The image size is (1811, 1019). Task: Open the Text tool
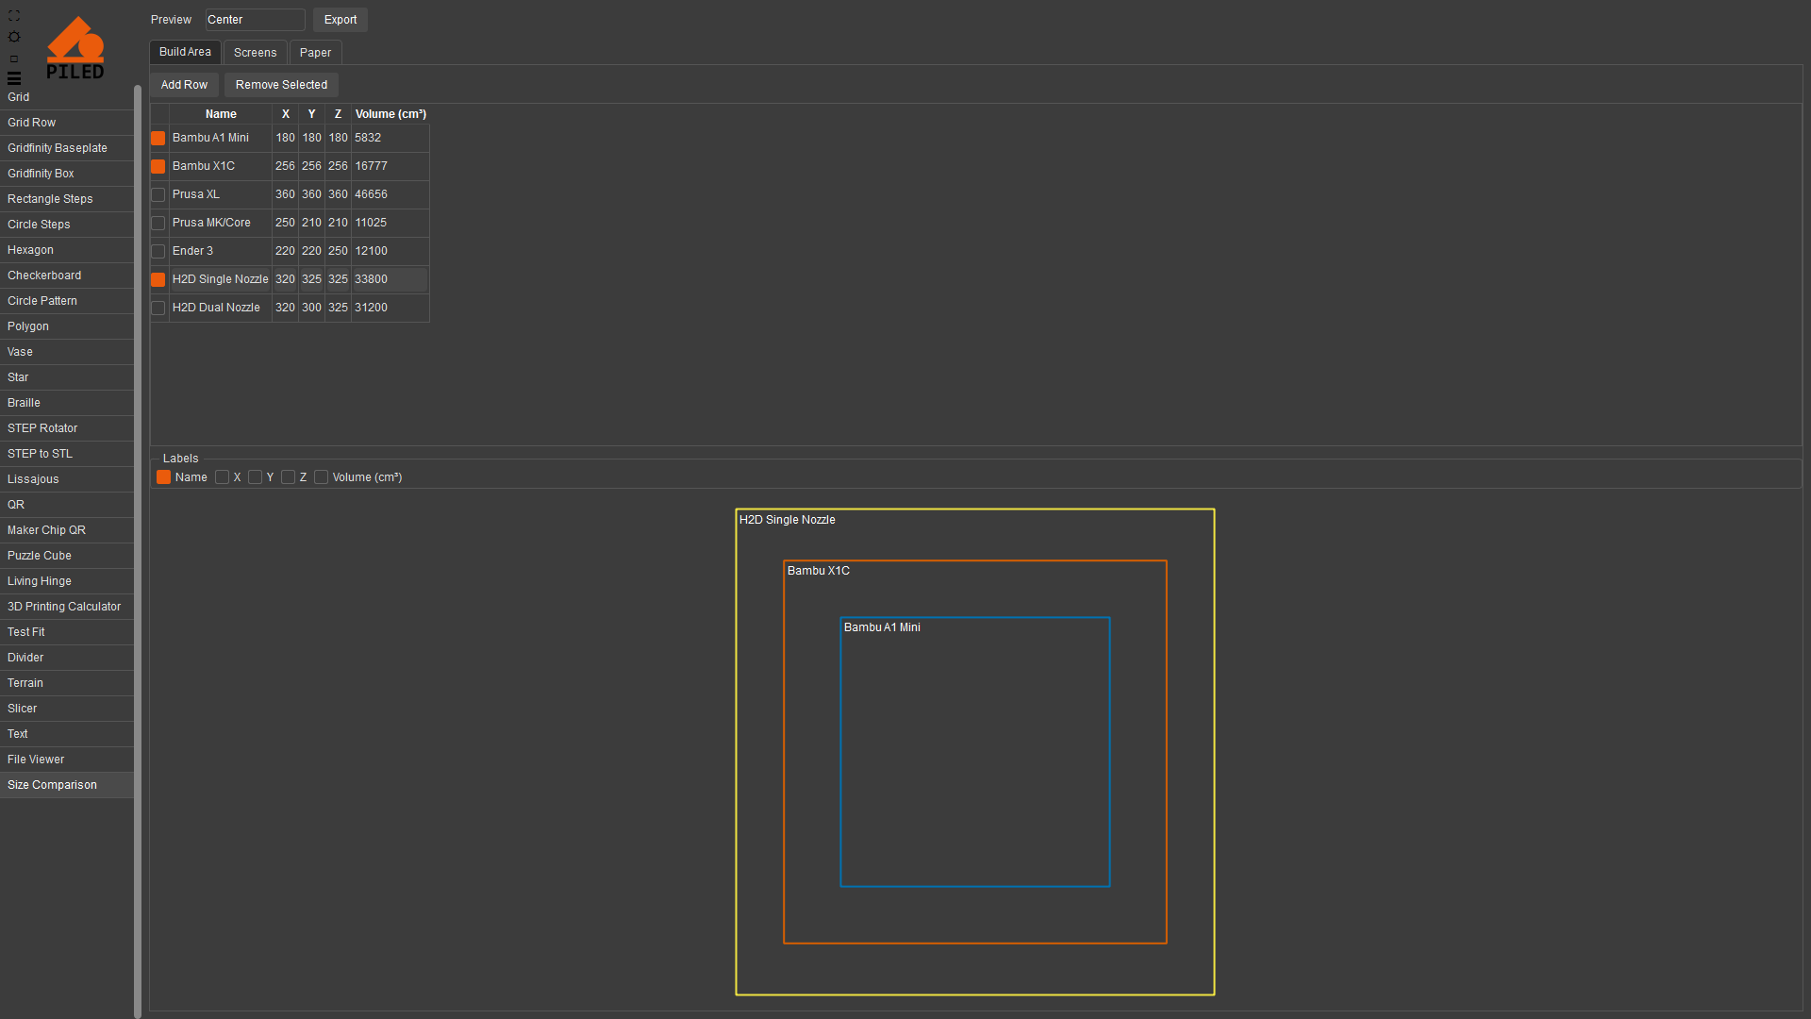pos(67,734)
